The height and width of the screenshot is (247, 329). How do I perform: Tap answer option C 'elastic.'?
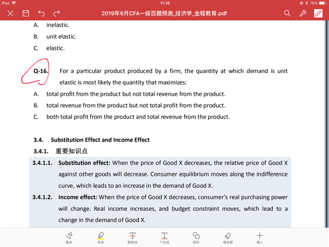tap(56, 48)
